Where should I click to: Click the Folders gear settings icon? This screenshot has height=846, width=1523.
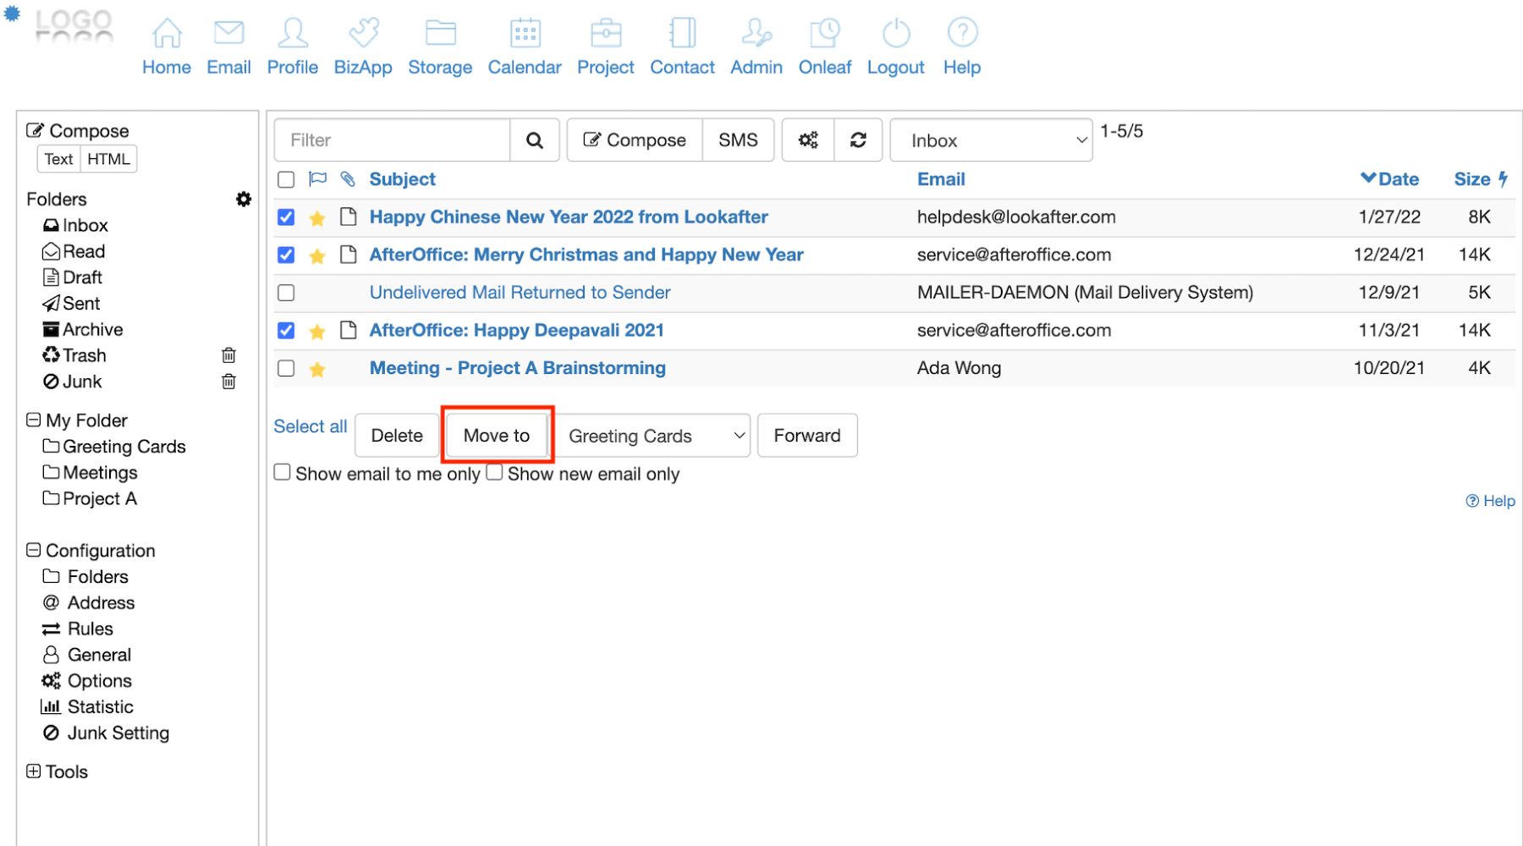pyautogui.click(x=244, y=199)
